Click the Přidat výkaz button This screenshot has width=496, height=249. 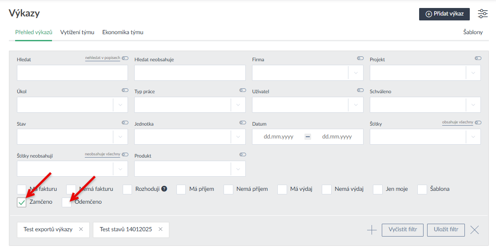[444, 14]
